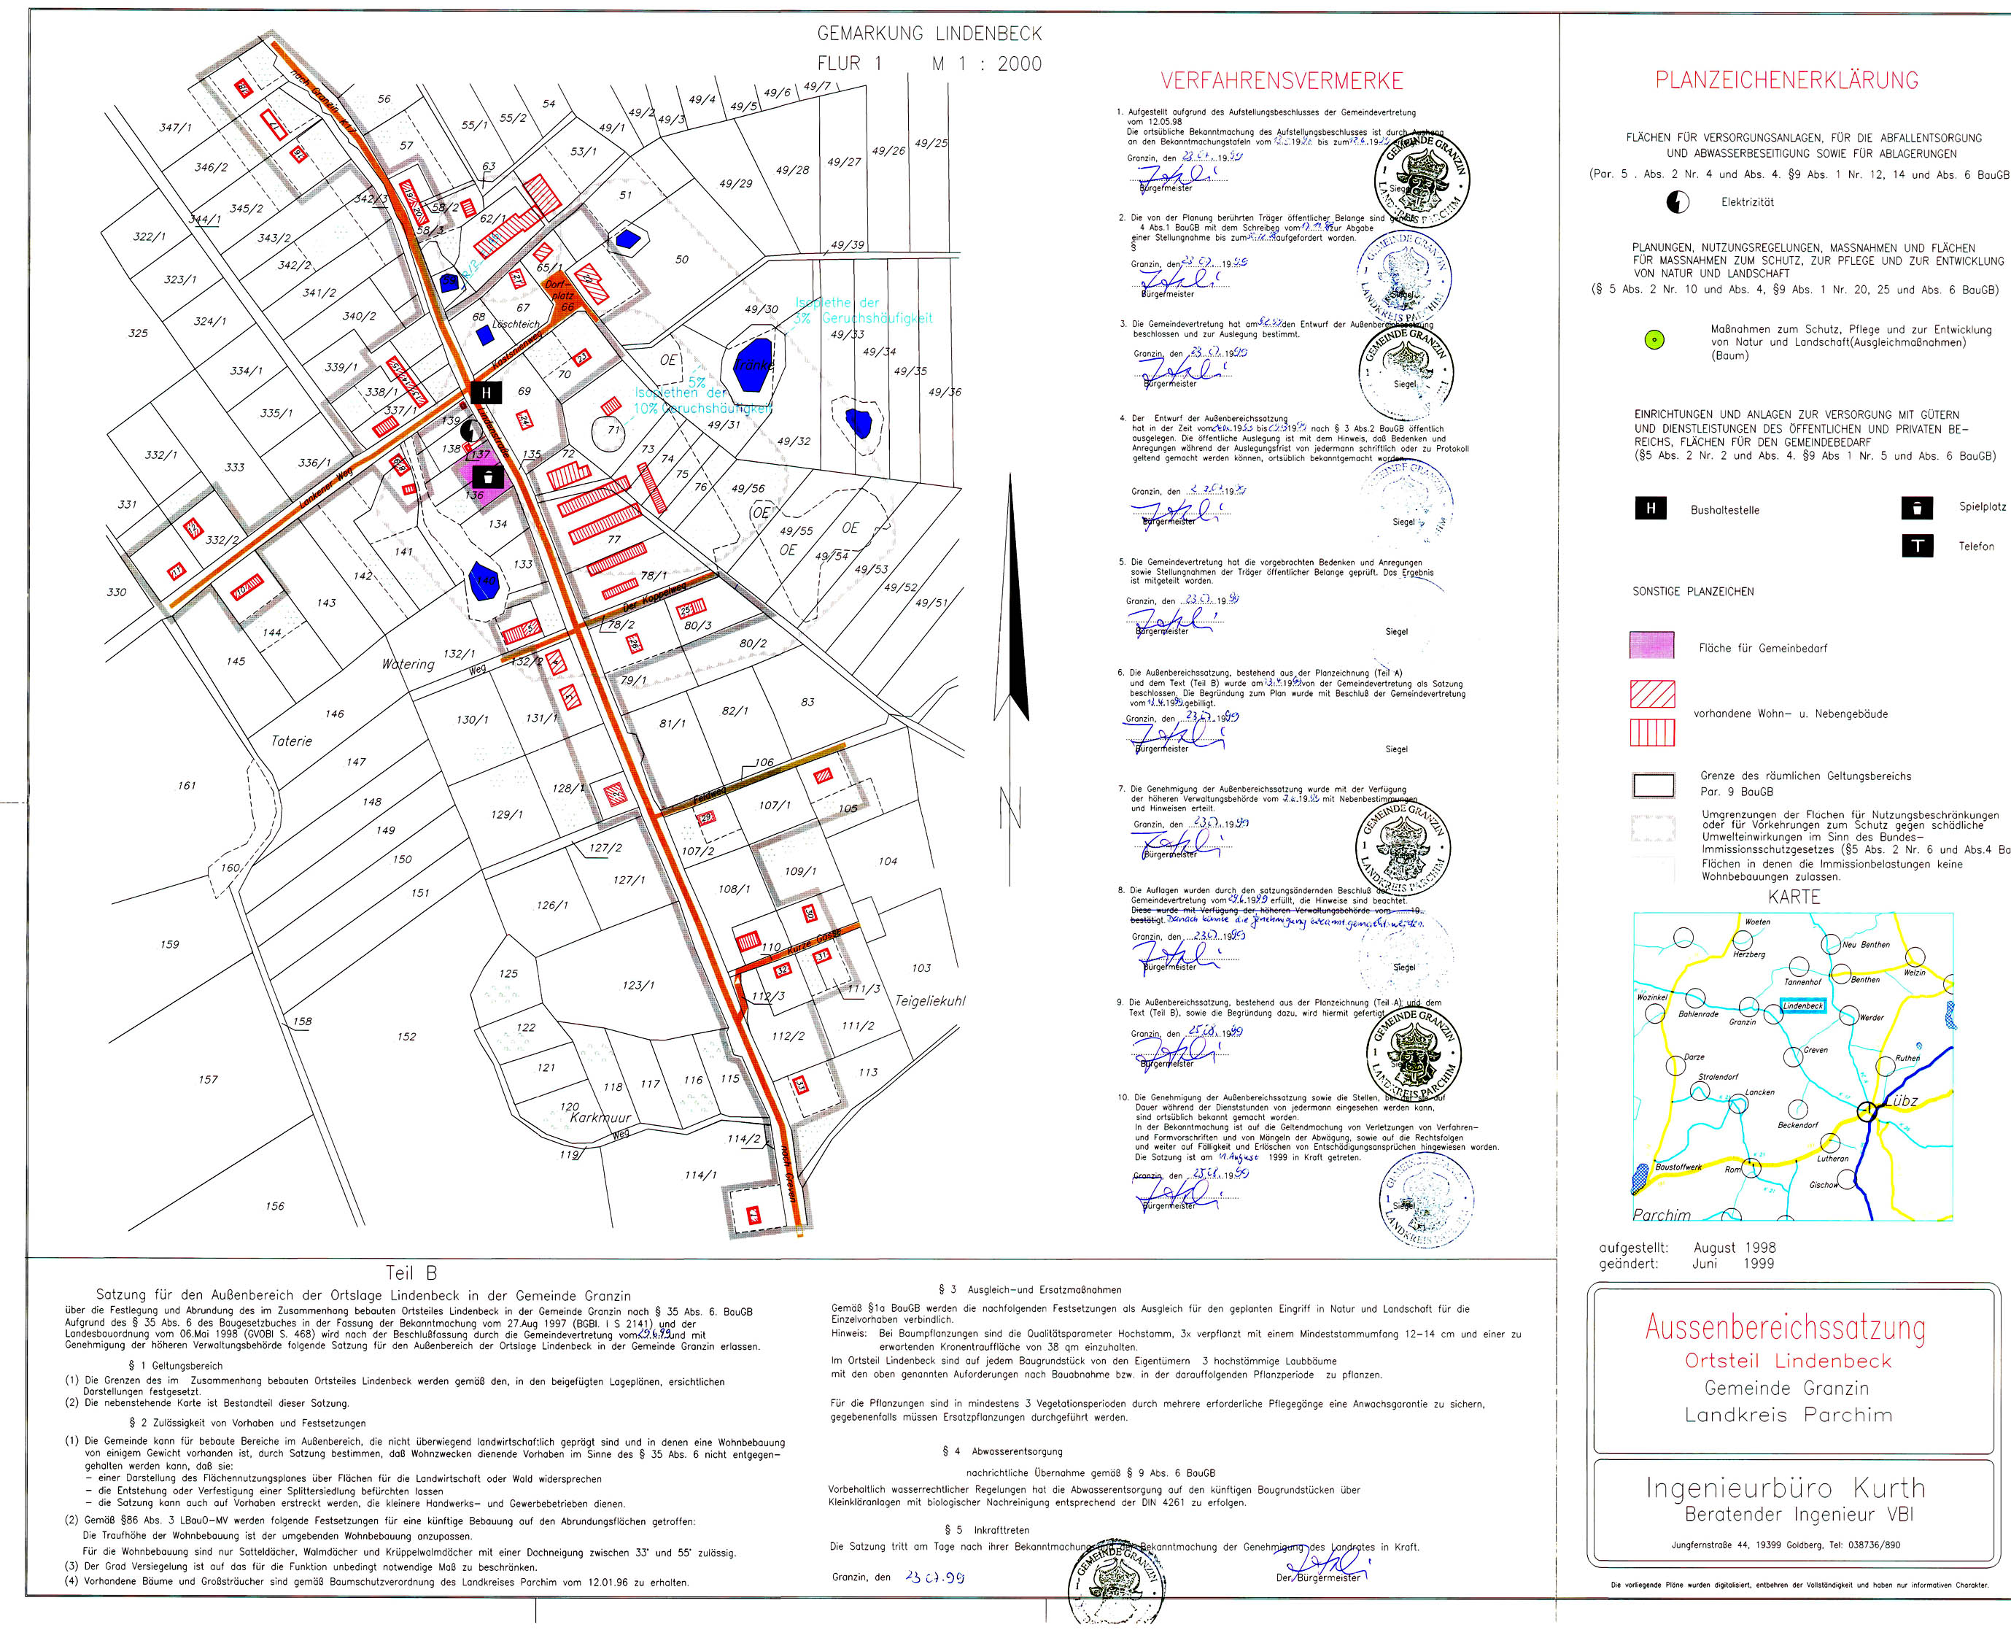Select the Bushaltestelle H icon in the legend
This screenshot has height=1630, width=2011.
(x=1651, y=508)
